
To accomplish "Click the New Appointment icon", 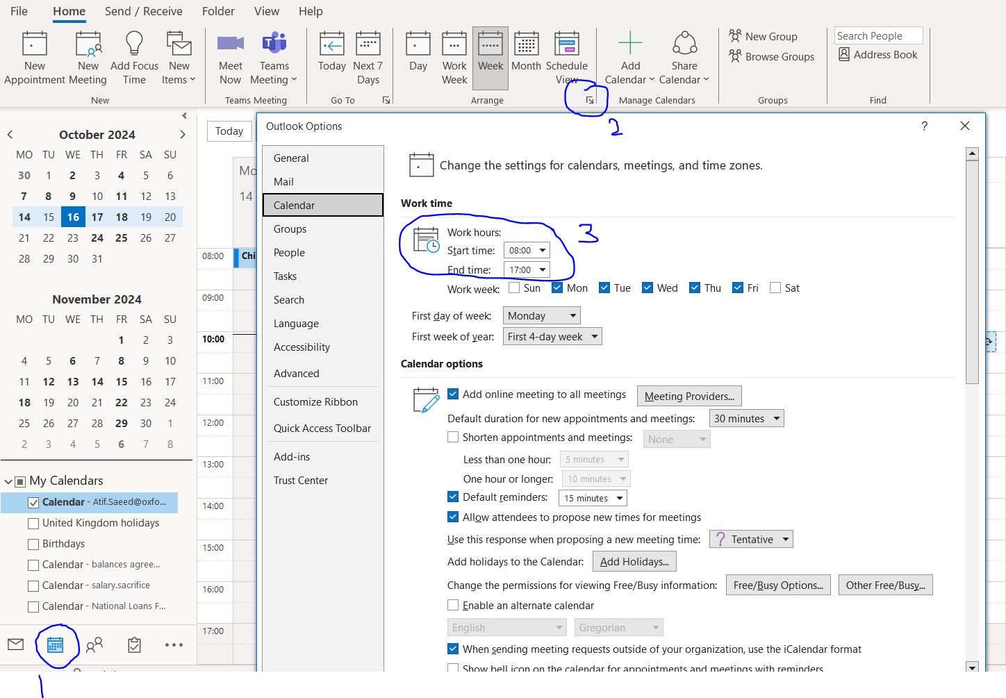I will [35, 44].
